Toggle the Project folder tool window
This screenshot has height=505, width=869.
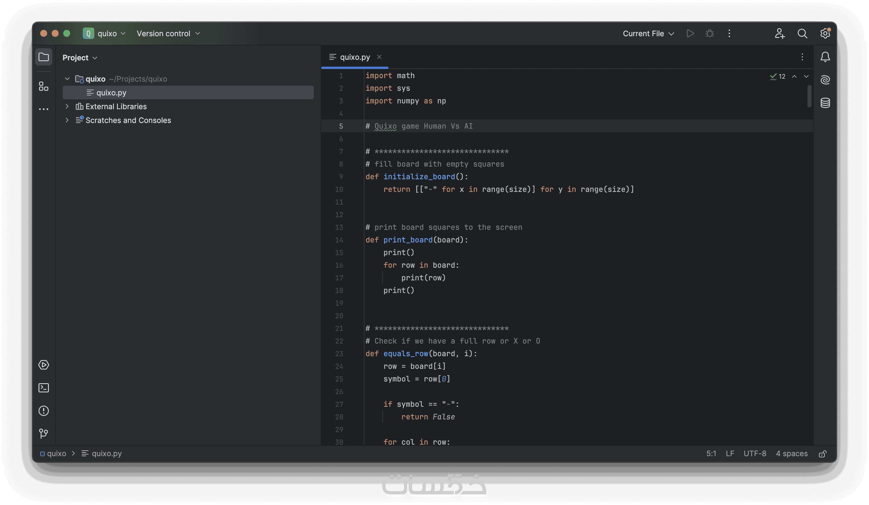pyautogui.click(x=43, y=57)
